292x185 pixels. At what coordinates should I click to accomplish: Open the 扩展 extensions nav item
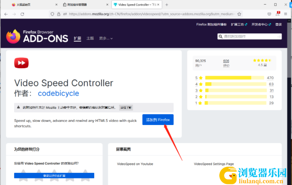(77, 39)
